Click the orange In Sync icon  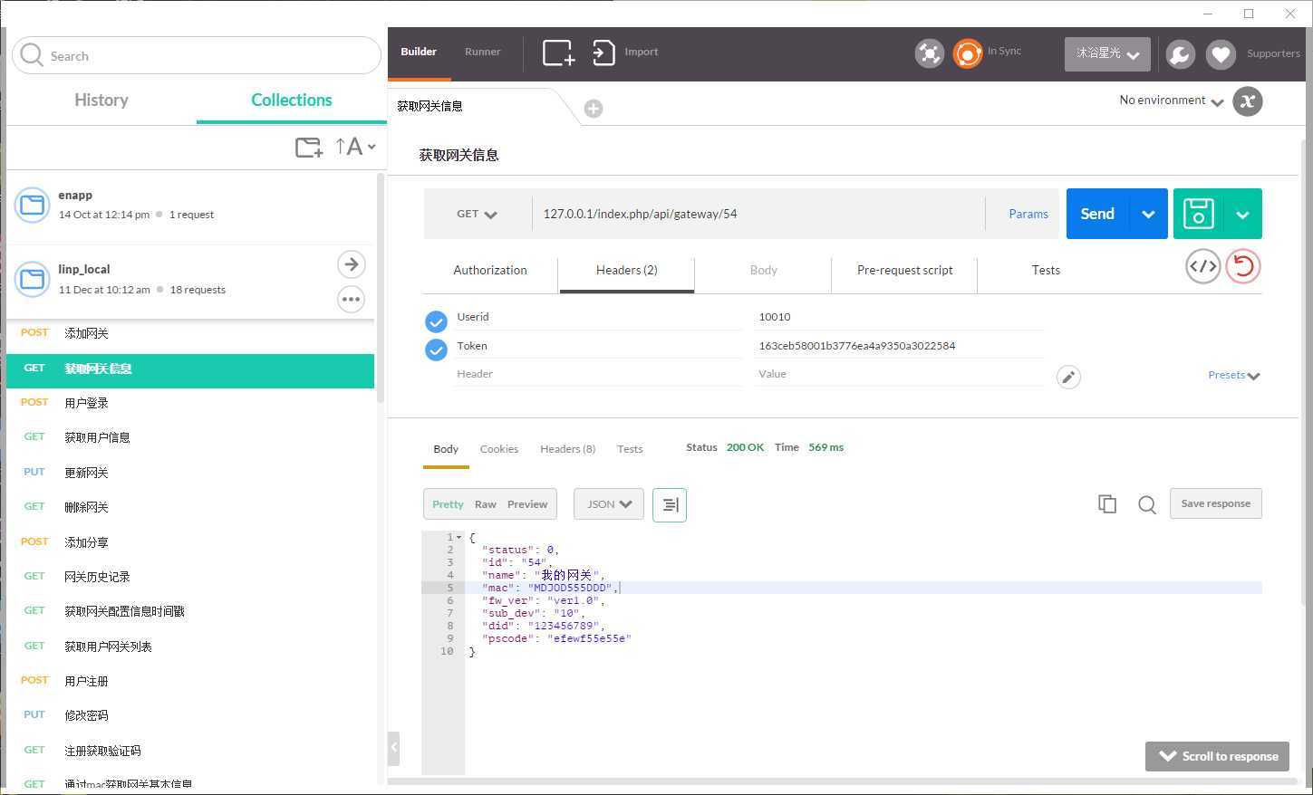pos(968,53)
